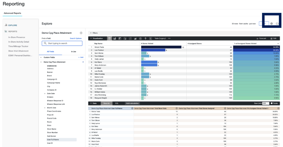Image resolution: width=283 pixels, height=147 pixels.
Task: Select the scatterplot visualization icon
Action: [125, 39]
